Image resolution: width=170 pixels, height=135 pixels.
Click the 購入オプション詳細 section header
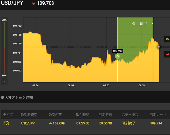[x=17, y=97]
